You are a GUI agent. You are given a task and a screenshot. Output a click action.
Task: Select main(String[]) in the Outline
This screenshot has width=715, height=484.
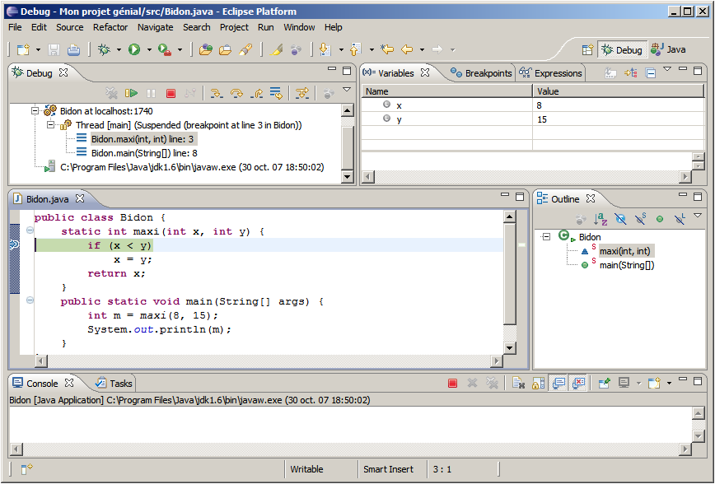click(626, 265)
